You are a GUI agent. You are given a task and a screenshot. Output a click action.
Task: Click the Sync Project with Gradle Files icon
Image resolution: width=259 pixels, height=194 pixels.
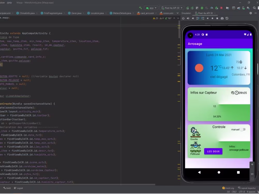239,8
